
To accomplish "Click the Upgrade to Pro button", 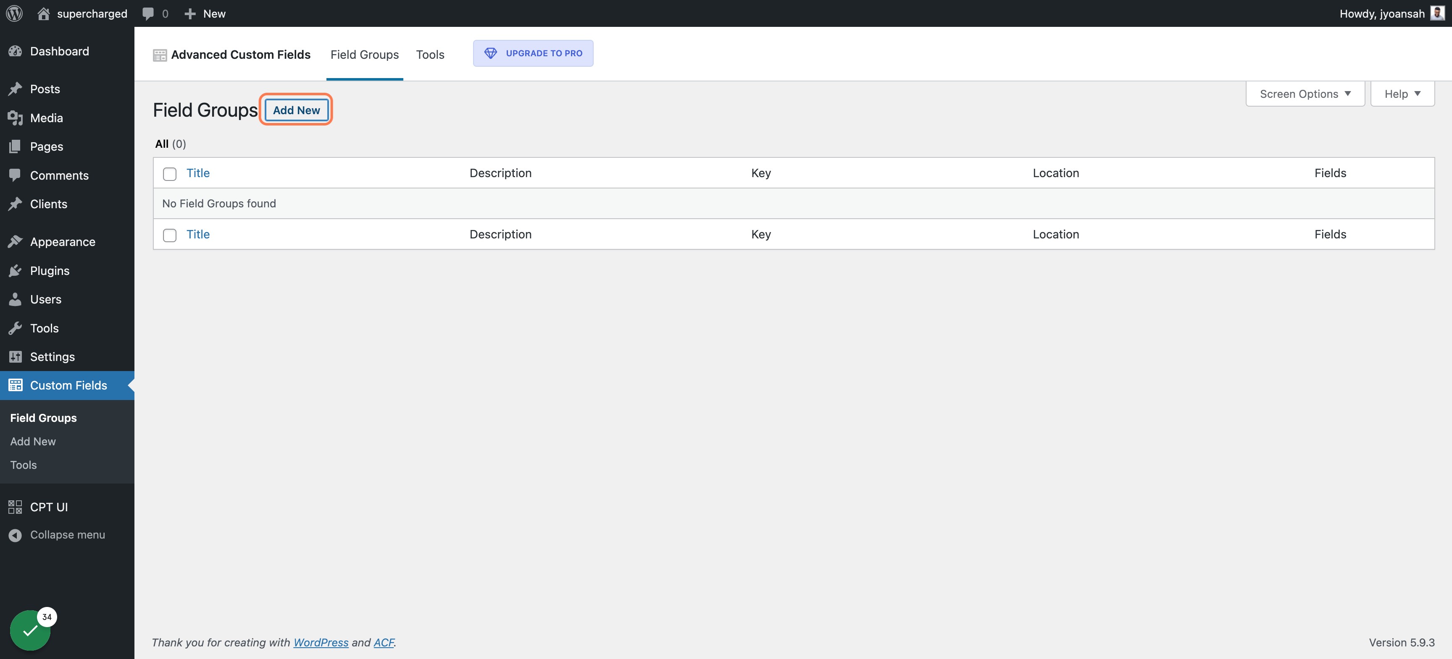I will pos(533,53).
